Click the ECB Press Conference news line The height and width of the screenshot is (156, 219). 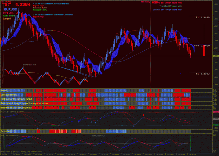[x=53, y=15]
